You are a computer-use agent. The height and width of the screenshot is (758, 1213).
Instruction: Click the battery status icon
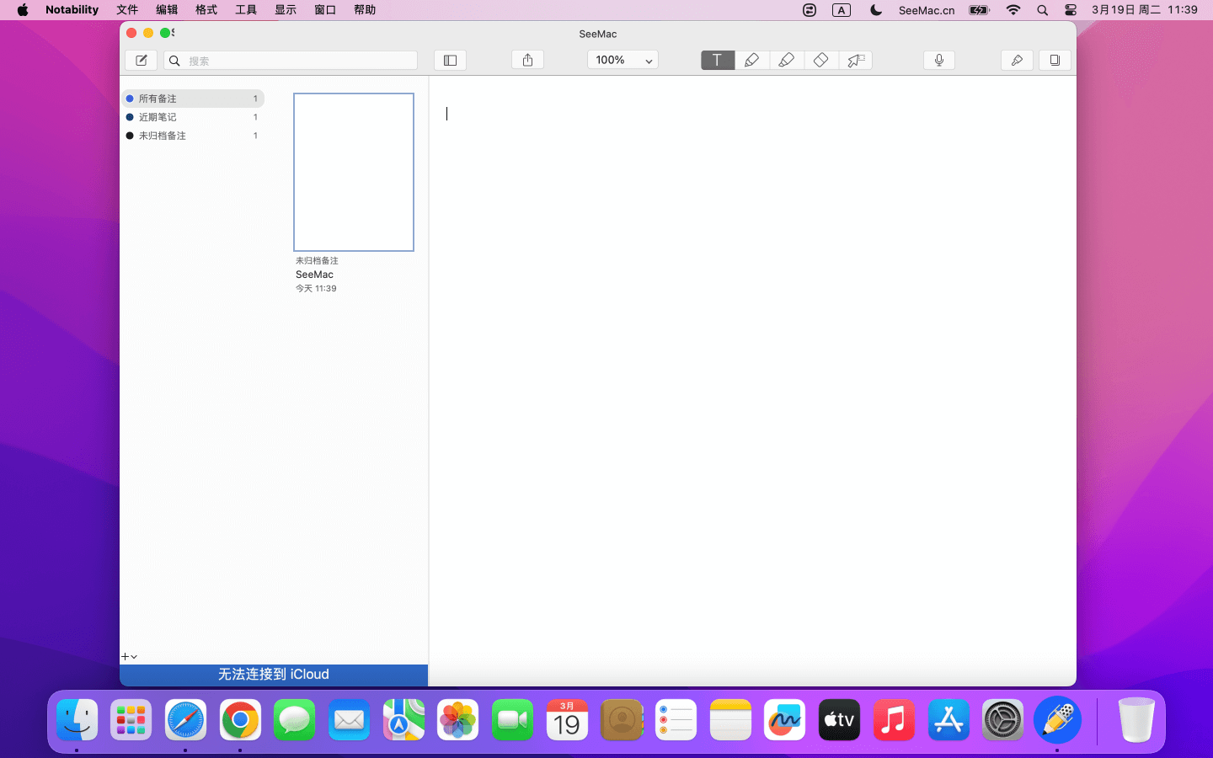pos(979,10)
